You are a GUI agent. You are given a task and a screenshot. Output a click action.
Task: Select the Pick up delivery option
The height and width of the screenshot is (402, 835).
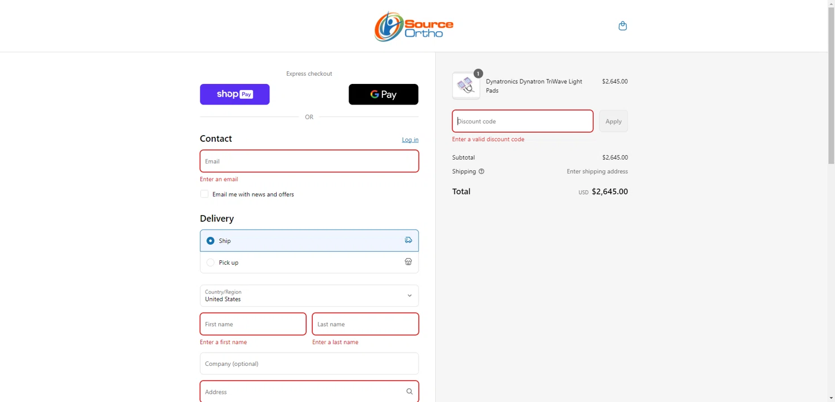pyautogui.click(x=310, y=262)
